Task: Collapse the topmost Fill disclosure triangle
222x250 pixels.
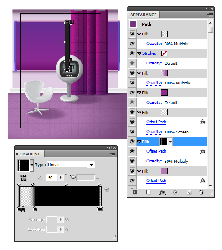Action: click(139, 34)
